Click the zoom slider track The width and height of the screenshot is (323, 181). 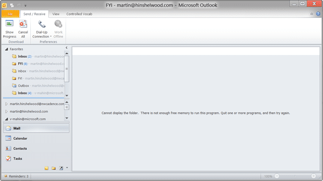295,176
